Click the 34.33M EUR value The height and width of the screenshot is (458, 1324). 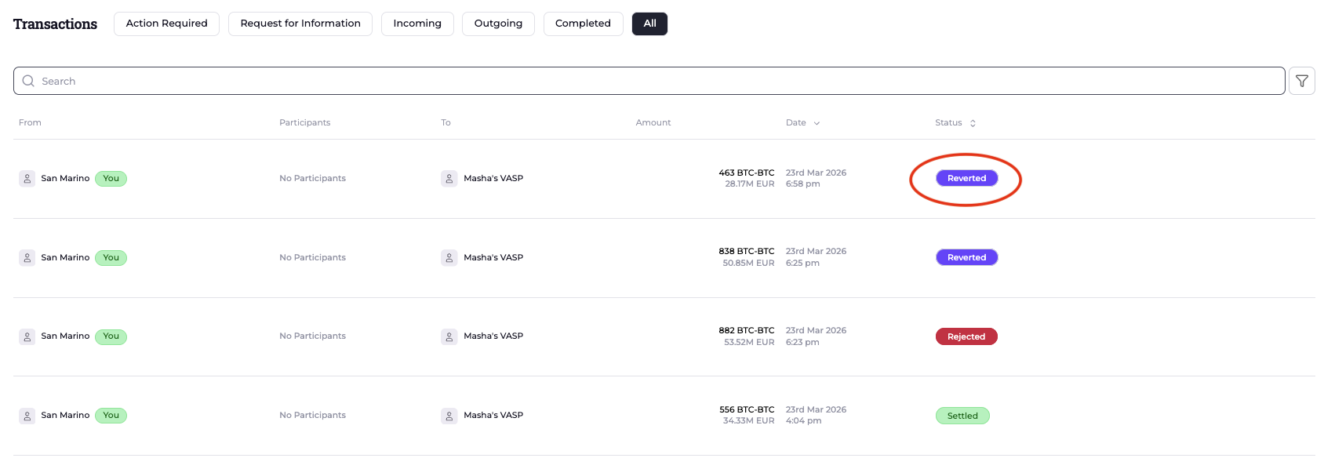[748, 421]
